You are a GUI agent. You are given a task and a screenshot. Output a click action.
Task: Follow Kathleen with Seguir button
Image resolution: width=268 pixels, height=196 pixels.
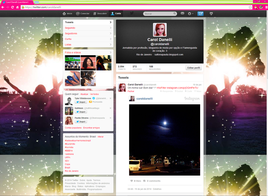point(81,112)
